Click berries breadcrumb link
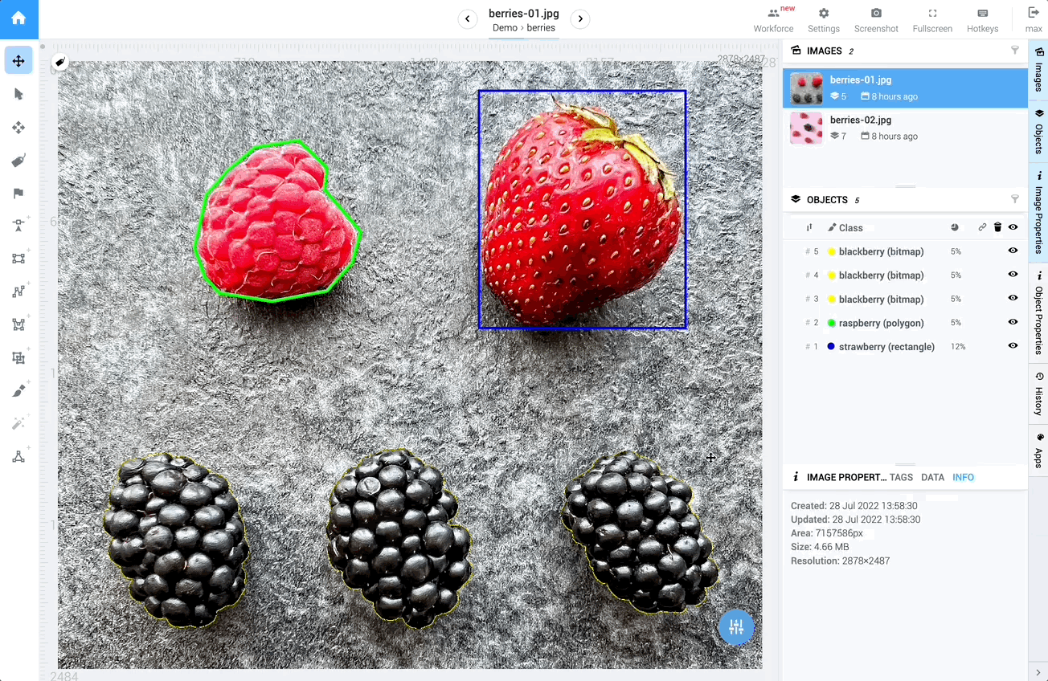This screenshot has height=681, width=1048. [541, 28]
